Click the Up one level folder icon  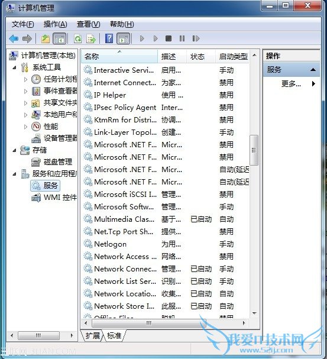pyautogui.click(x=46, y=38)
